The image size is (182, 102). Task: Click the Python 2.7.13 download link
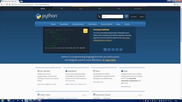[82, 84]
